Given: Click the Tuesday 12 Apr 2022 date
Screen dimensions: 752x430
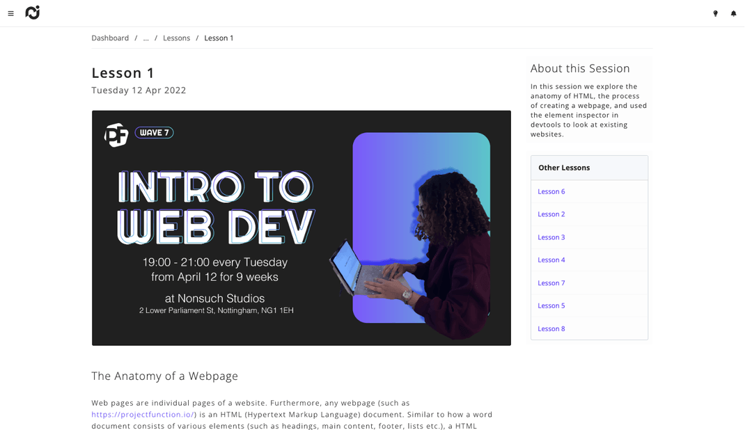Looking at the screenshot, I should (x=139, y=90).
